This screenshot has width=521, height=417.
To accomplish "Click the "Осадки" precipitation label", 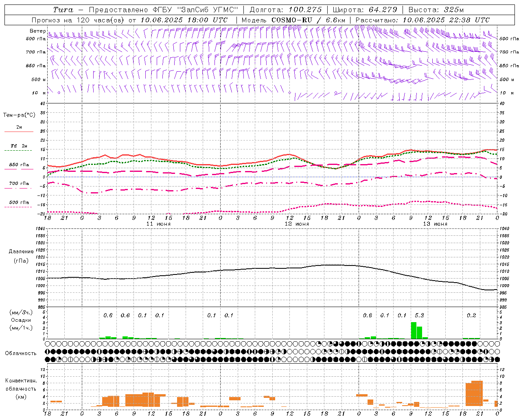I will click(x=21, y=320).
